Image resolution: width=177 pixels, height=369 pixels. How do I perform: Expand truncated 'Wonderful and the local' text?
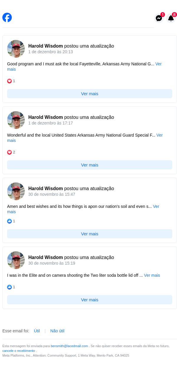(159, 135)
